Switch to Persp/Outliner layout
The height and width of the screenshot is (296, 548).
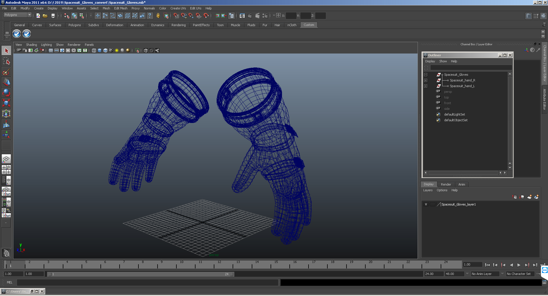tap(6, 180)
